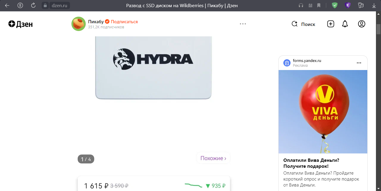Click the 1 615 ₽ price
The image size is (381, 191).
96,186
